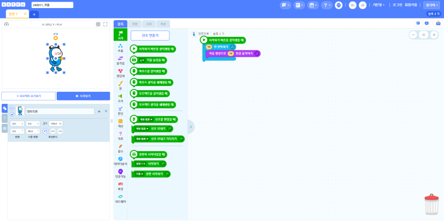This screenshot has width=444, height=221.
Task: Click the rotation handle above the Entrybot
Action: coord(56,37)
